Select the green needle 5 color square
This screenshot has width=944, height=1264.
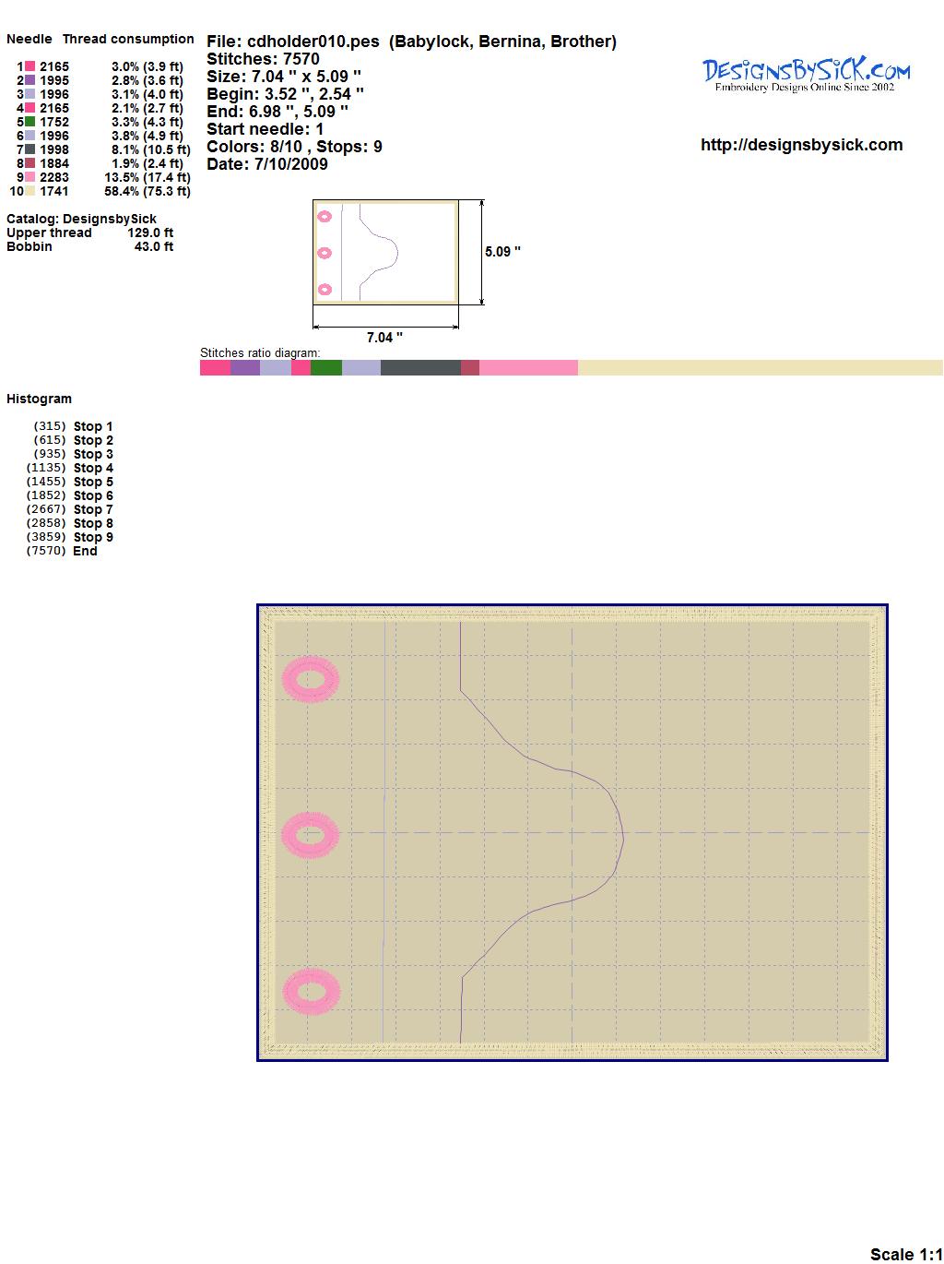[30, 122]
